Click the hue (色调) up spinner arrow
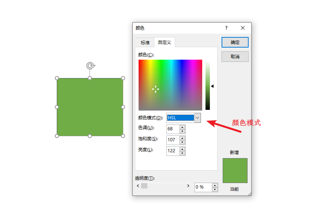The image size is (332, 220). 182,127
